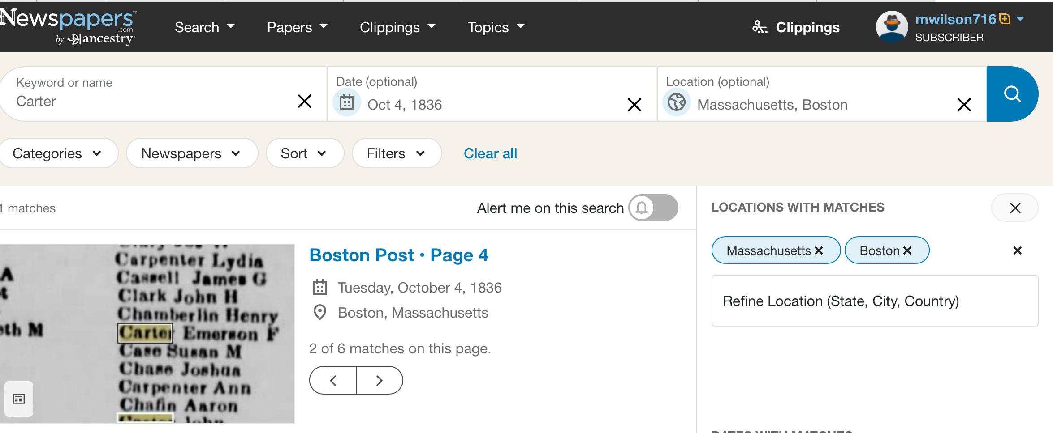Image resolution: width=1053 pixels, height=433 pixels.
Task: Clear the Oct 4, 1836 date
Action: click(634, 105)
